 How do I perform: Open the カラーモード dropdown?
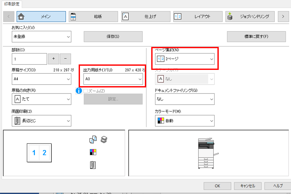click(185, 121)
